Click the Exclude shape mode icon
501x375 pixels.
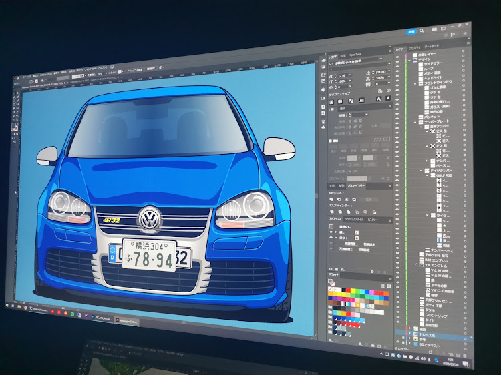pos(354,199)
